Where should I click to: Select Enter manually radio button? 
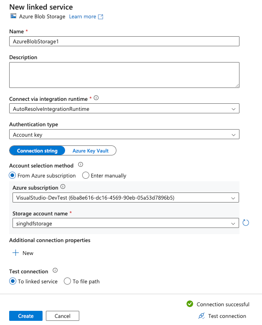coord(86,175)
